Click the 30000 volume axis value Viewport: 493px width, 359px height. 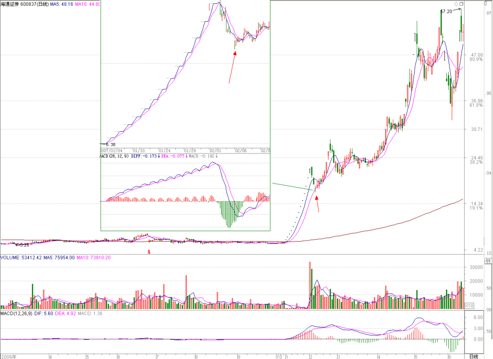(476, 267)
